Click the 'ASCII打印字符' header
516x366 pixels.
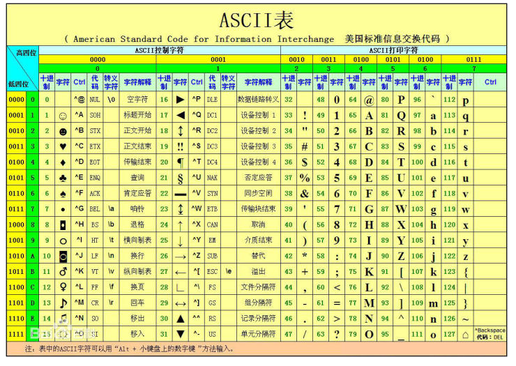click(x=393, y=50)
